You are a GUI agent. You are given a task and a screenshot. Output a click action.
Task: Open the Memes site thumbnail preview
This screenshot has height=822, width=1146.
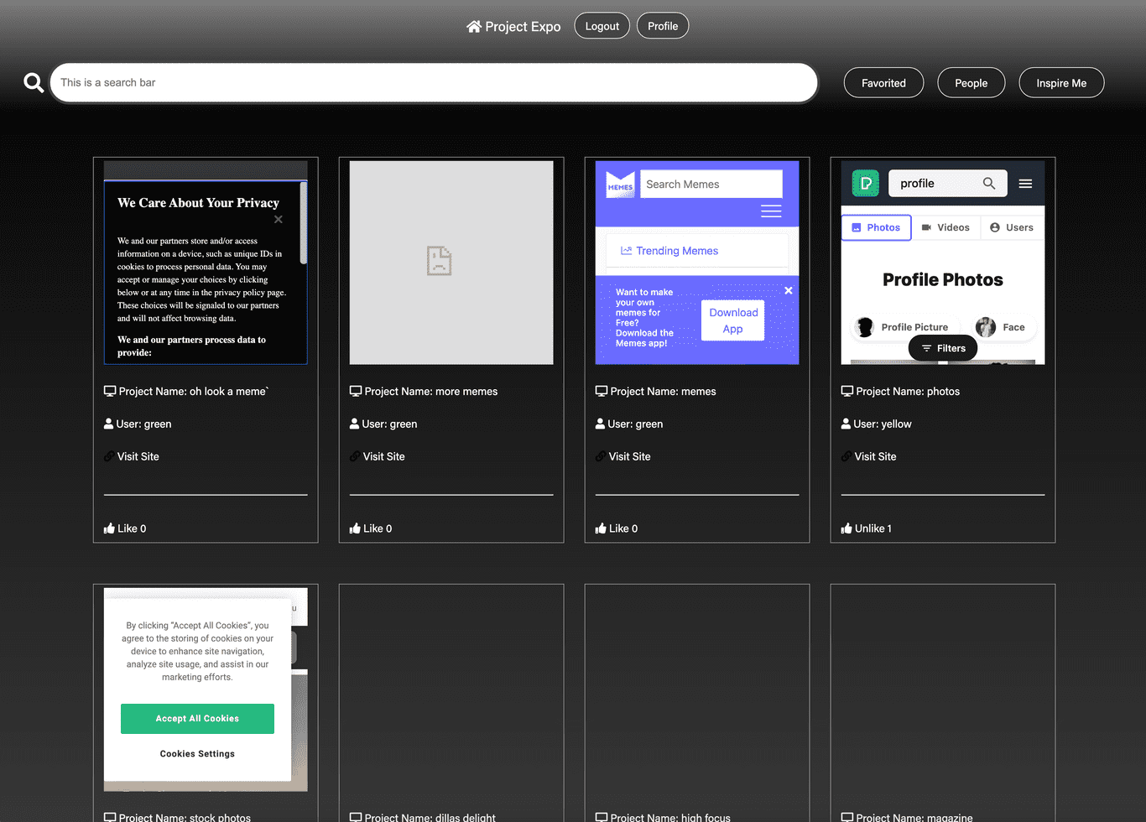coord(697,263)
